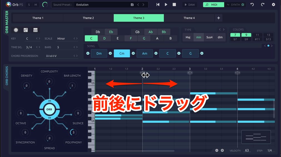Go to next sound preset arrow
The height and width of the screenshot is (157, 281).
(143, 5)
